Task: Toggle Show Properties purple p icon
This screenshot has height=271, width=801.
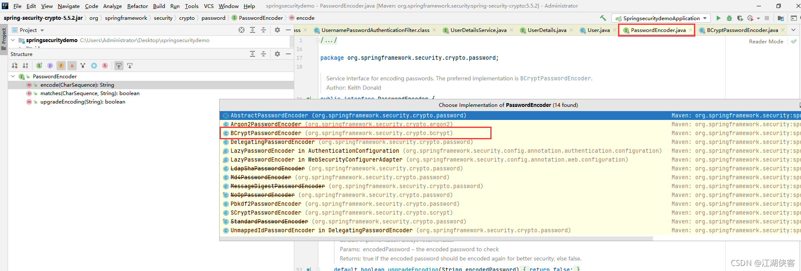Action: (50, 66)
